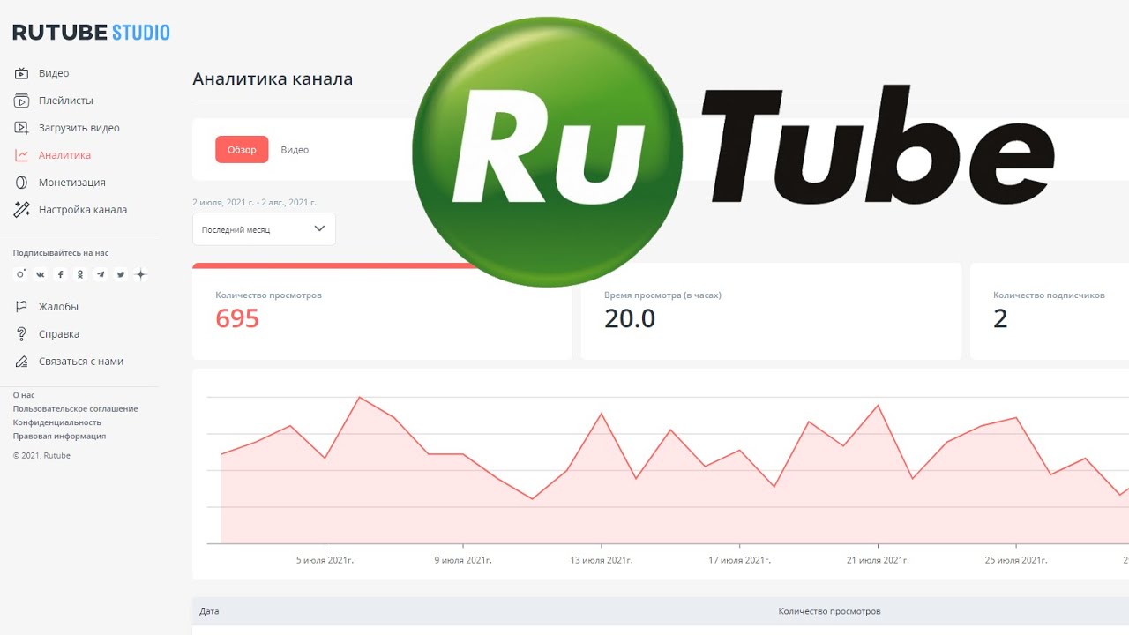Select the Количество подписчиков card
This screenshot has width=1129, height=635.
click(x=1050, y=311)
